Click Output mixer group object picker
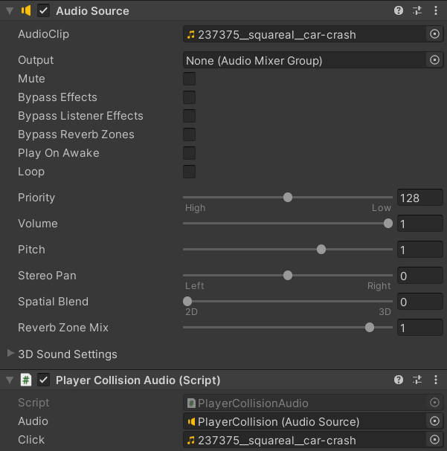The height and width of the screenshot is (451, 447). (435, 60)
